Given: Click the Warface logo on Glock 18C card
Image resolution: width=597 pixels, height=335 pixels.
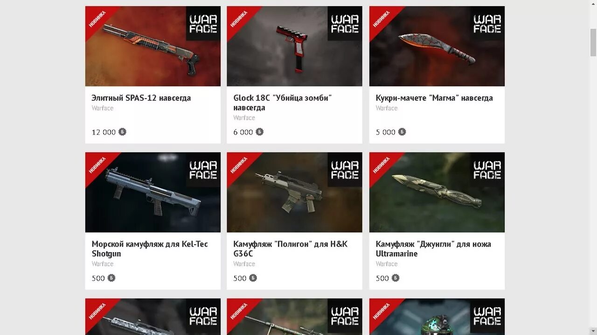Looking at the screenshot, I should pyautogui.click(x=345, y=23).
